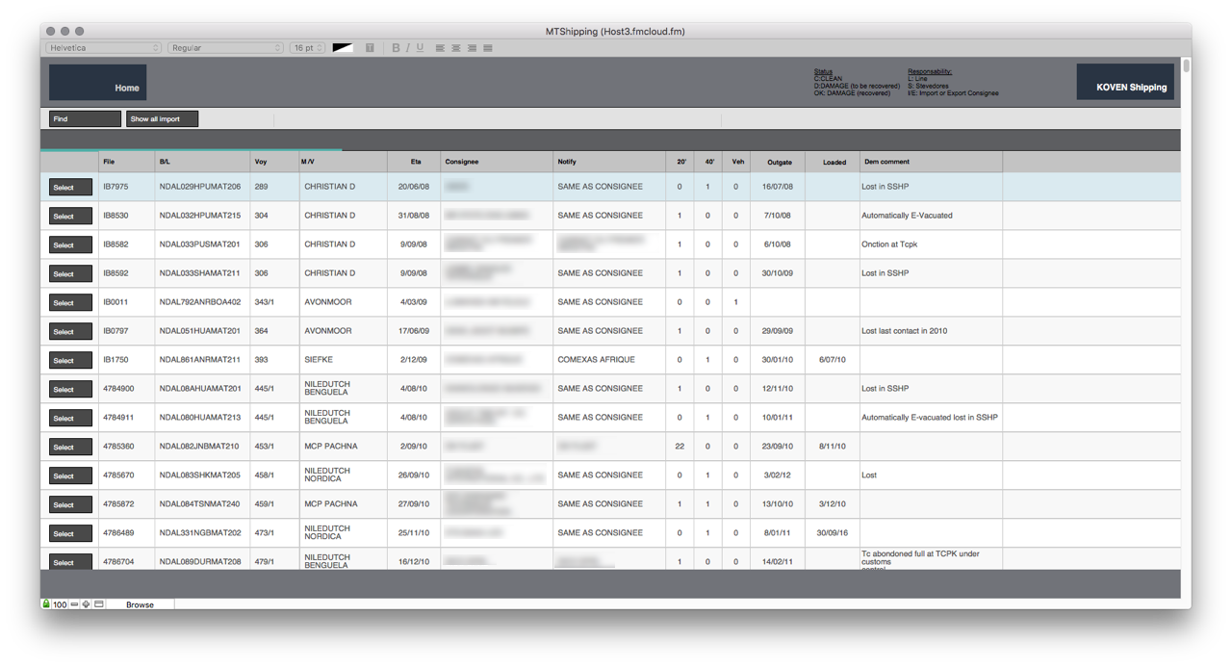Viewport: 1232px width, 667px height.
Task: Set text alignment to right
Action: (x=472, y=48)
